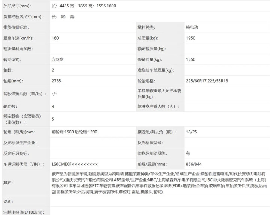Click the 半挂车鞍座最大允许承载质量 label

coord(159,94)
